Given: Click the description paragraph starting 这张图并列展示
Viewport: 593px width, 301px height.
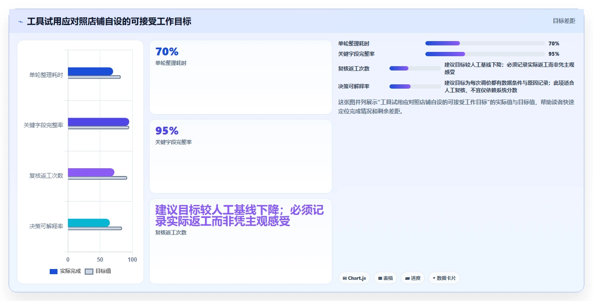Looking at the screenshot, I should 456,107.
